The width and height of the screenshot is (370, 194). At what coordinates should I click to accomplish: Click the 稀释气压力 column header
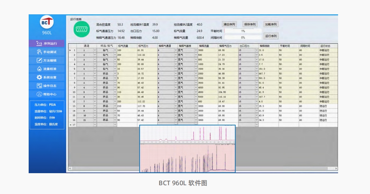click(x=228, y=46)
